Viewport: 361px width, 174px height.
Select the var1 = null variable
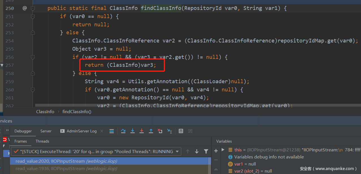(245, 164)
